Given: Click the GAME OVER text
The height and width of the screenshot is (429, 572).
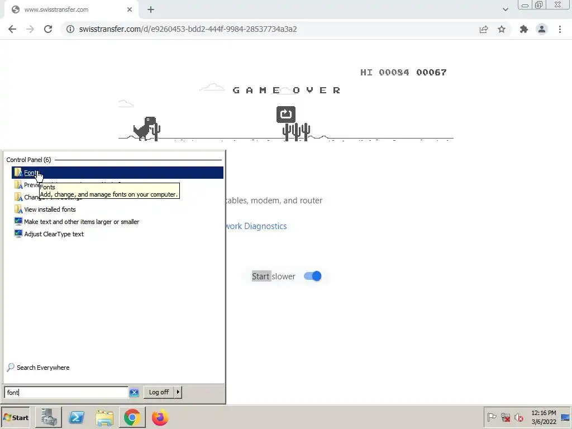Looking at the screenshot, I should [x=287, y=90].
